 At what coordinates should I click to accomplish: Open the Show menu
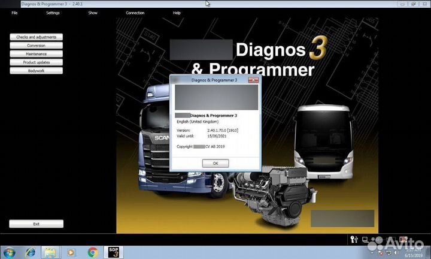pyautogui.click(x=93, y=13)
